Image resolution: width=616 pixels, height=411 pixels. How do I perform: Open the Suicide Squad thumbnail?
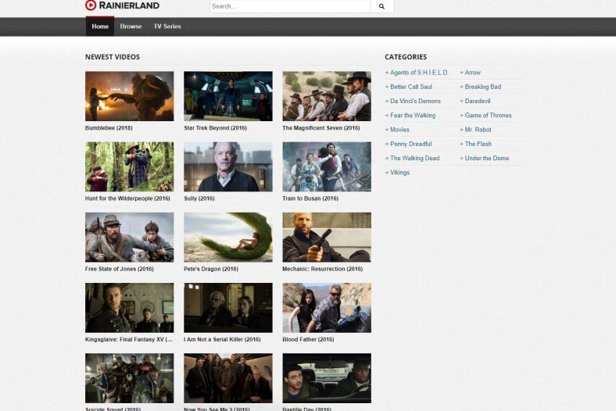tap(129, 378)
